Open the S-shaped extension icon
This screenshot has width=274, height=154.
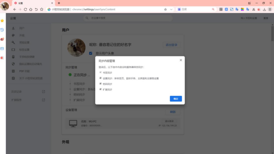[x=232, y=10]
